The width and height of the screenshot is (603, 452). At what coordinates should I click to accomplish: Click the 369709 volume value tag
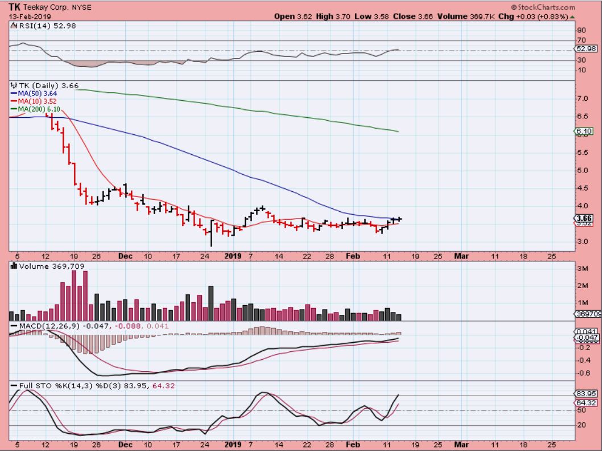(586, 314)
